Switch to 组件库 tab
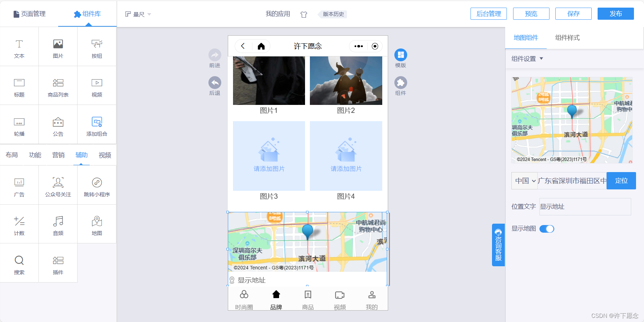Viewport: 644px width, 322px height. (x=87, y=14)
